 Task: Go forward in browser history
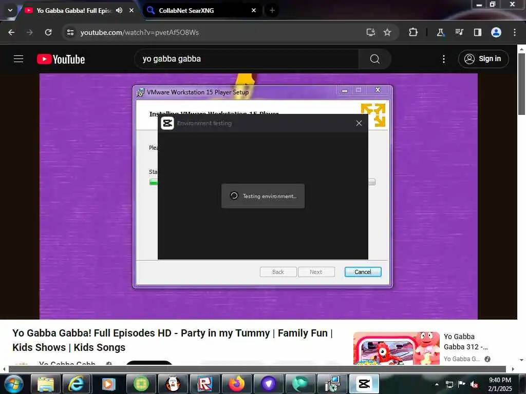coord(29,32)
